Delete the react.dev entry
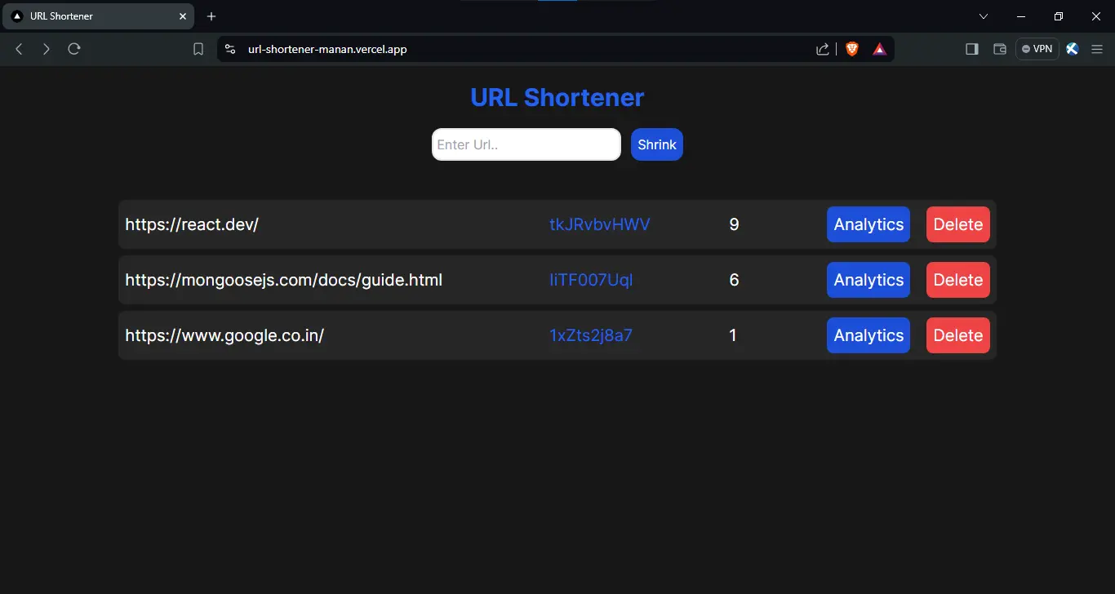 pyautogui.click(x=958, y=224)
